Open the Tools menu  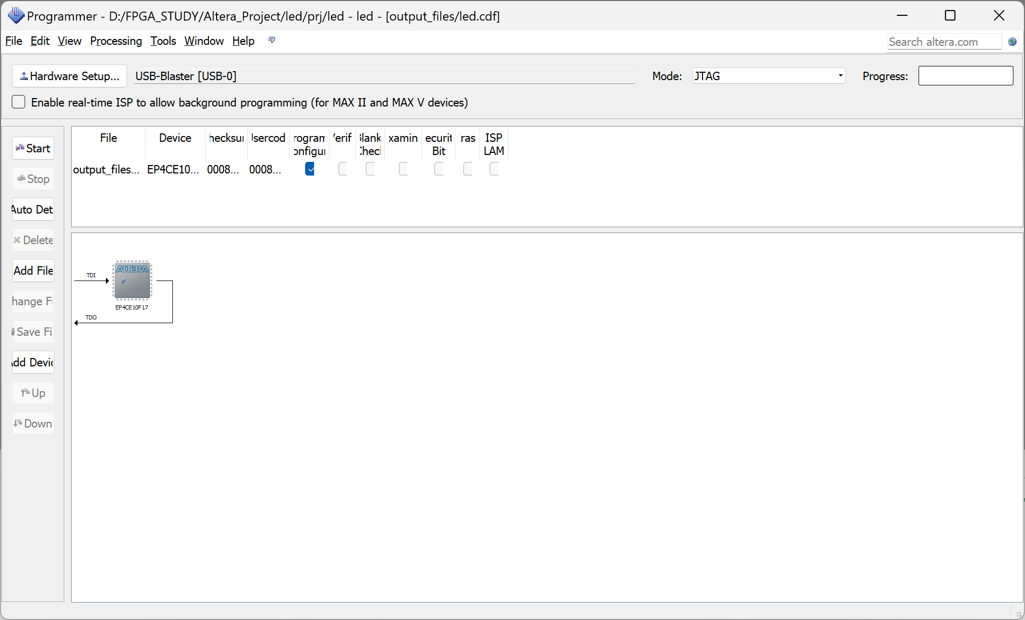coord(163,41)
